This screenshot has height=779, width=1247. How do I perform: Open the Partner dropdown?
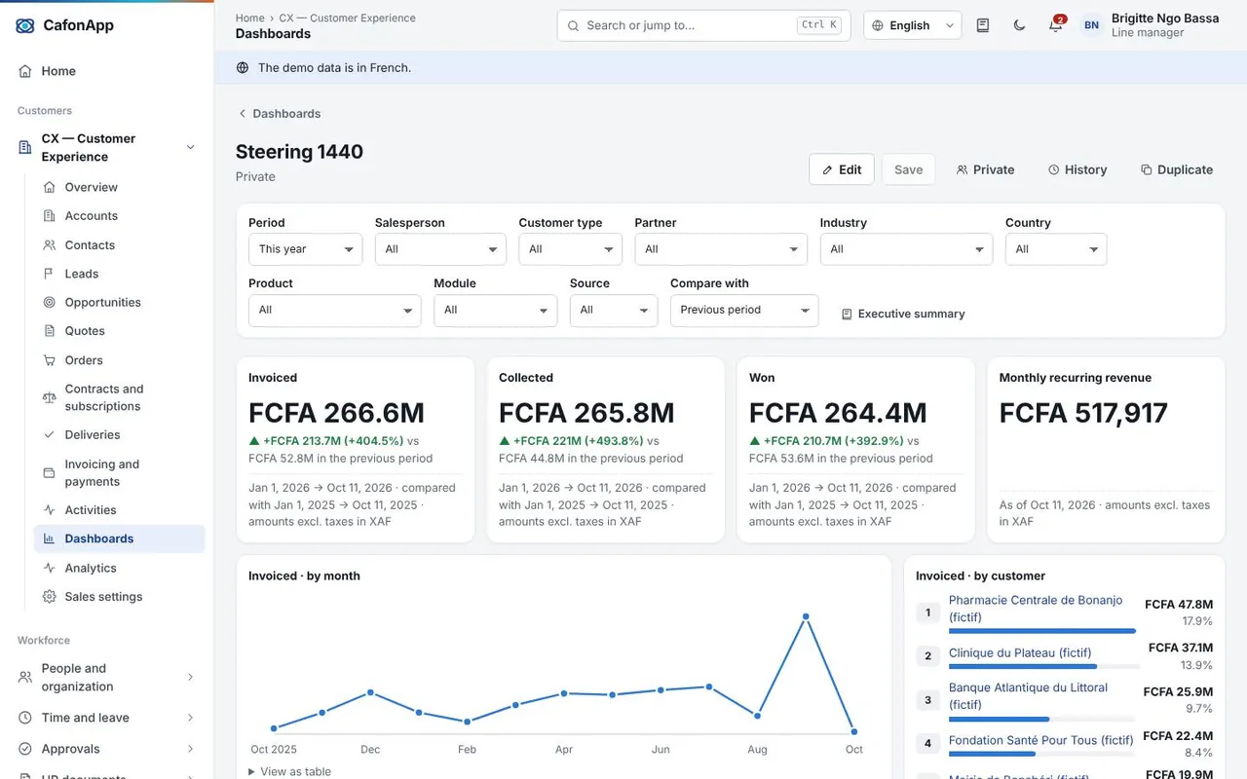[721, 249]
